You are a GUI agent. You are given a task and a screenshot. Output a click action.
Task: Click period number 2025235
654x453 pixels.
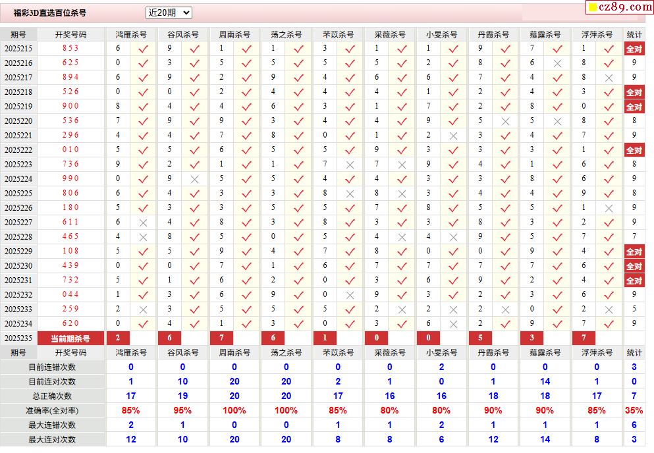(18, 338)
